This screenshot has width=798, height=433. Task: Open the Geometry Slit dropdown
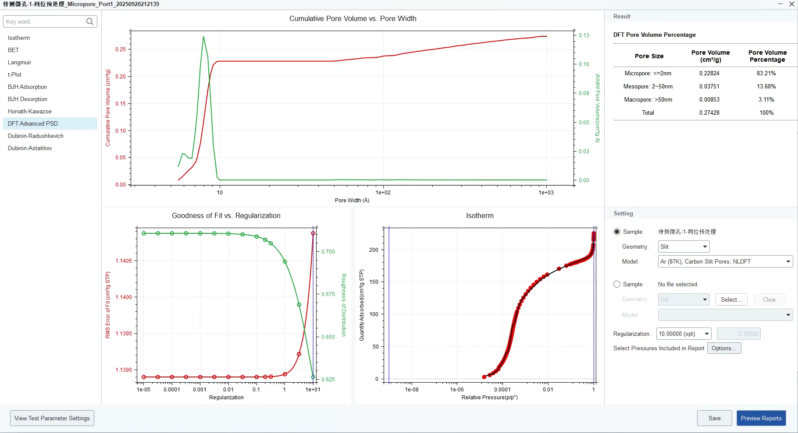click(x=684, y=246)
